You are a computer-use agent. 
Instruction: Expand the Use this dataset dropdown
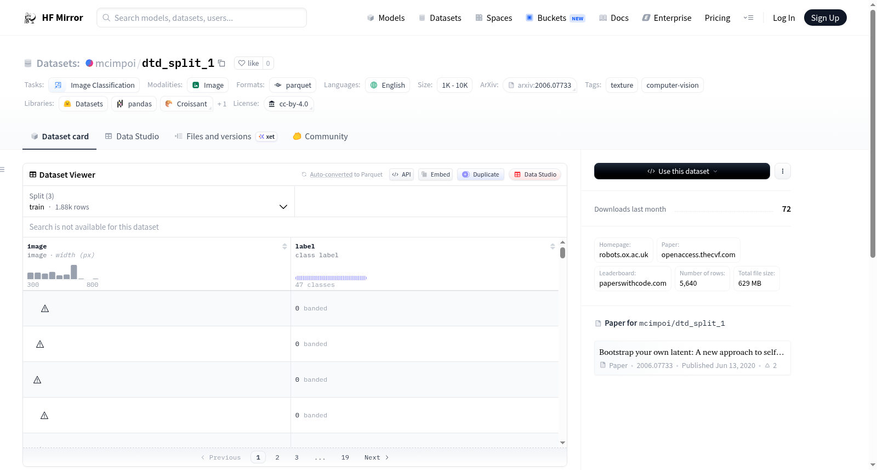(682, 171)
